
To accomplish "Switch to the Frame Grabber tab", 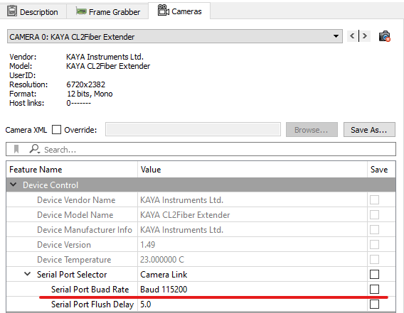I will point(107,11).
